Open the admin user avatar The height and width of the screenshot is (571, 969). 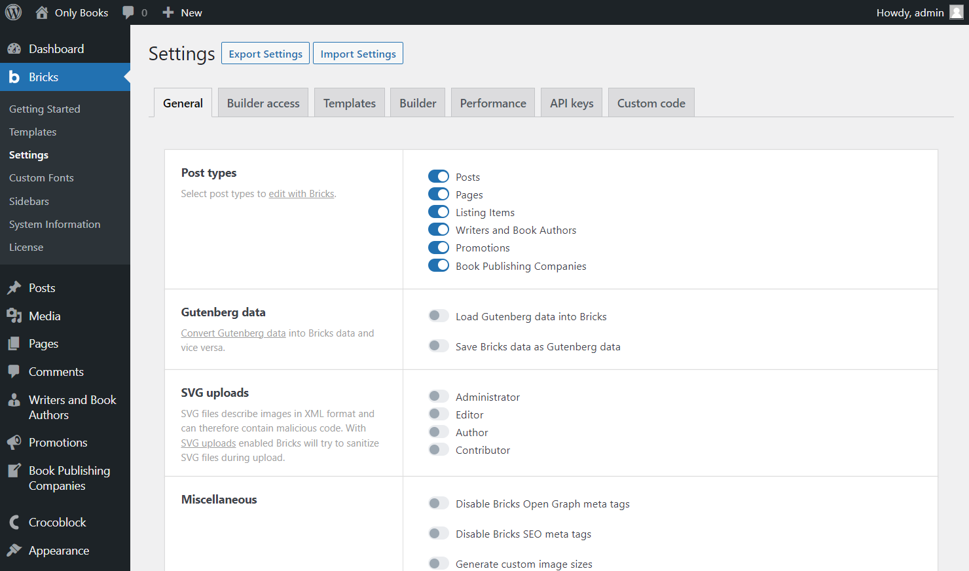[957, 12]
